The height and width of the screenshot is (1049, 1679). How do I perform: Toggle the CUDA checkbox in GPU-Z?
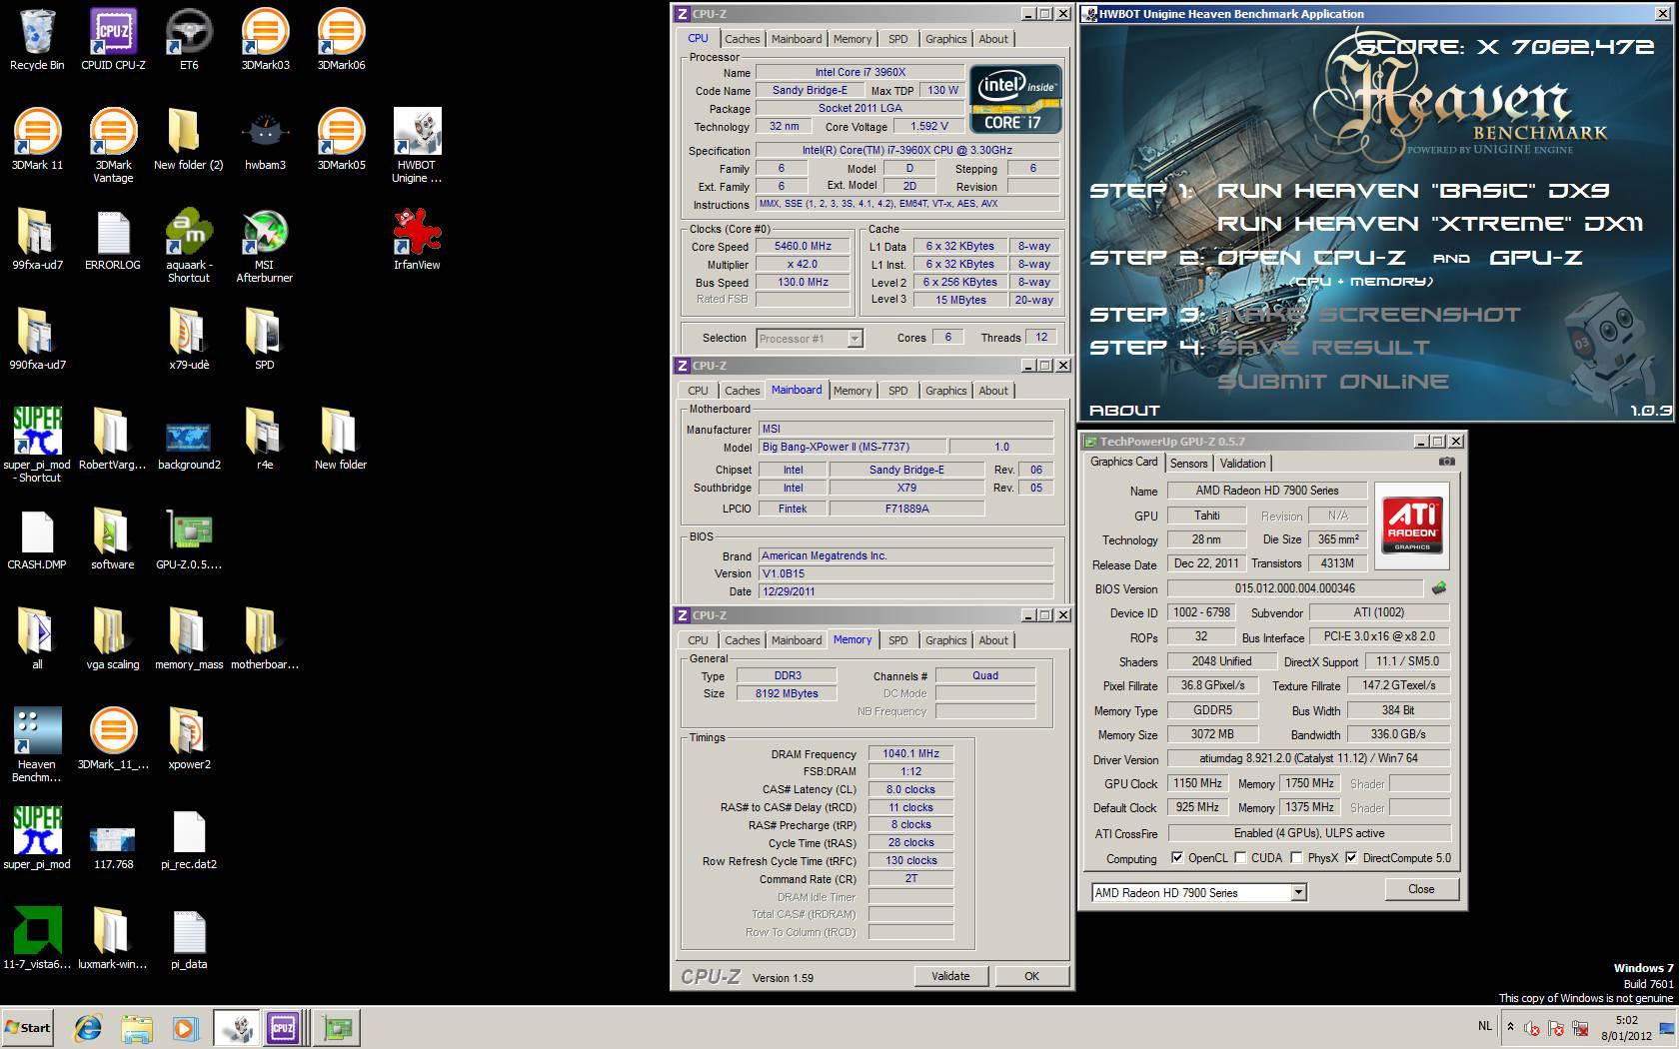click(1240, 858)
